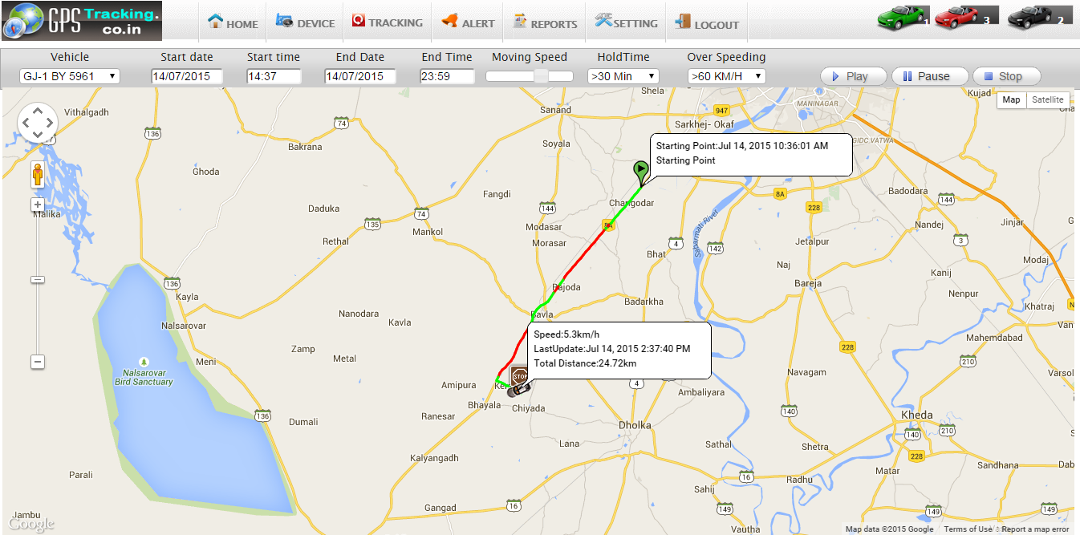The image size is (1080, 535).
Task: Open the Alert menu
Action: [468, 22]
